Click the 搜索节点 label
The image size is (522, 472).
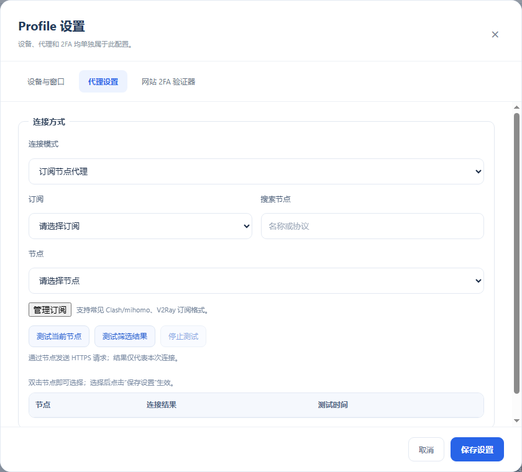pos(276,199)
